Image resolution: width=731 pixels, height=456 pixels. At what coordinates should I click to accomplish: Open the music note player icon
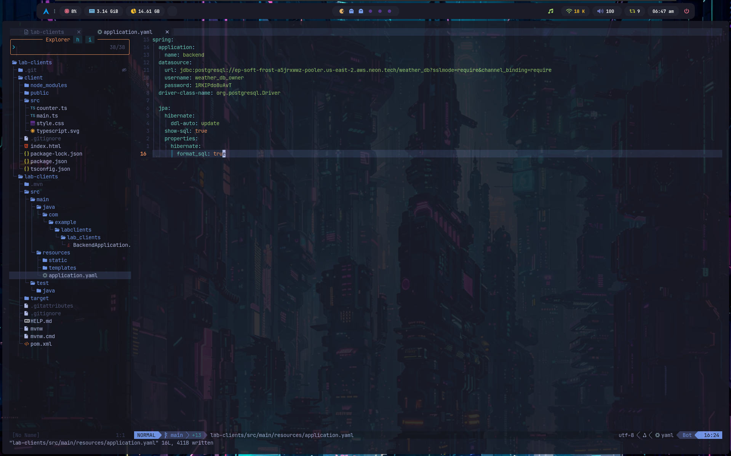pyautogui.click(x=550, y=11)
